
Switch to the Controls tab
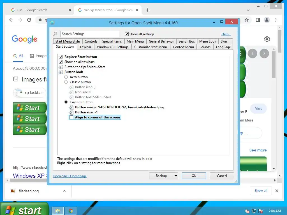91,41
